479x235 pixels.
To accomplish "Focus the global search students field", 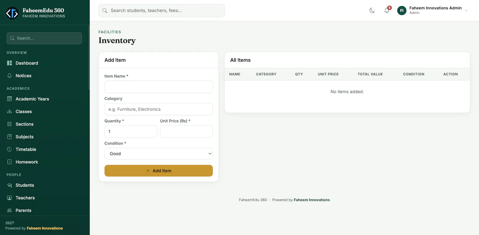I will (162, 10).
